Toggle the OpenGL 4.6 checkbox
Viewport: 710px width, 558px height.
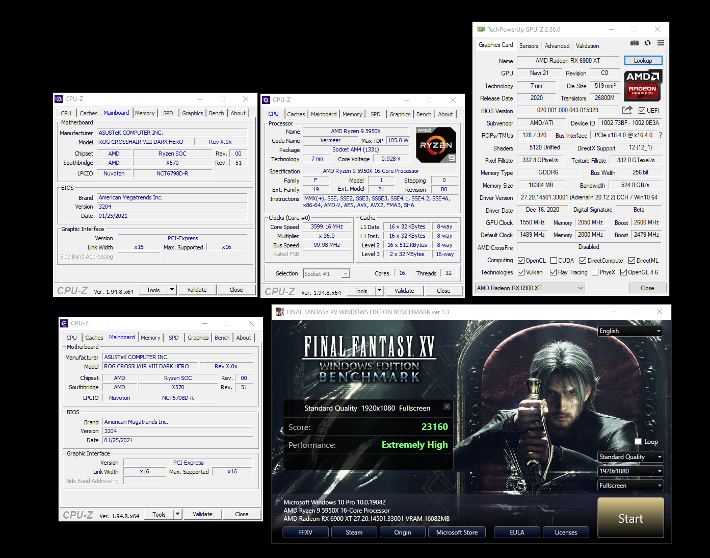[x=623, y=272]
